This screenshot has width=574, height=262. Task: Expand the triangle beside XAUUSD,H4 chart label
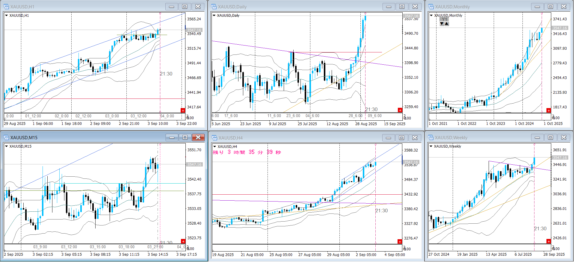coord(215,146)
